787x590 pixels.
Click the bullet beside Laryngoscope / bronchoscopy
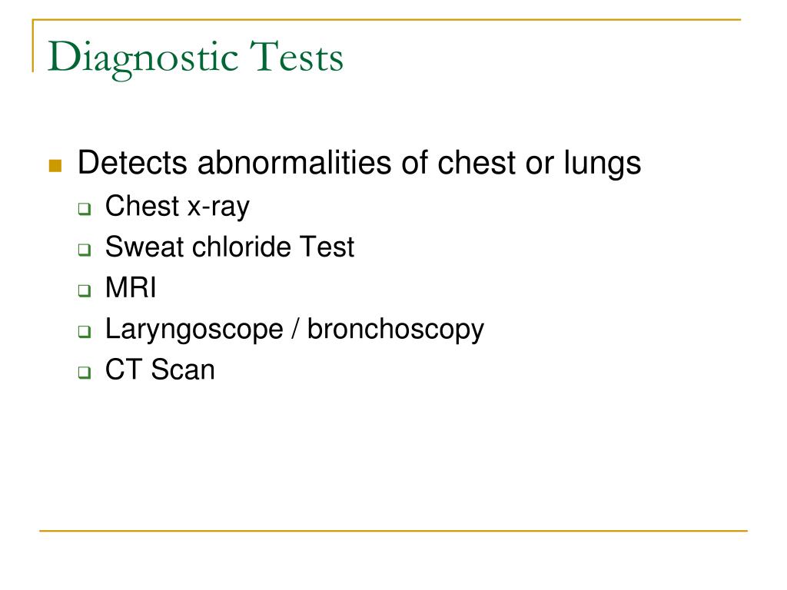click(85, 332)
